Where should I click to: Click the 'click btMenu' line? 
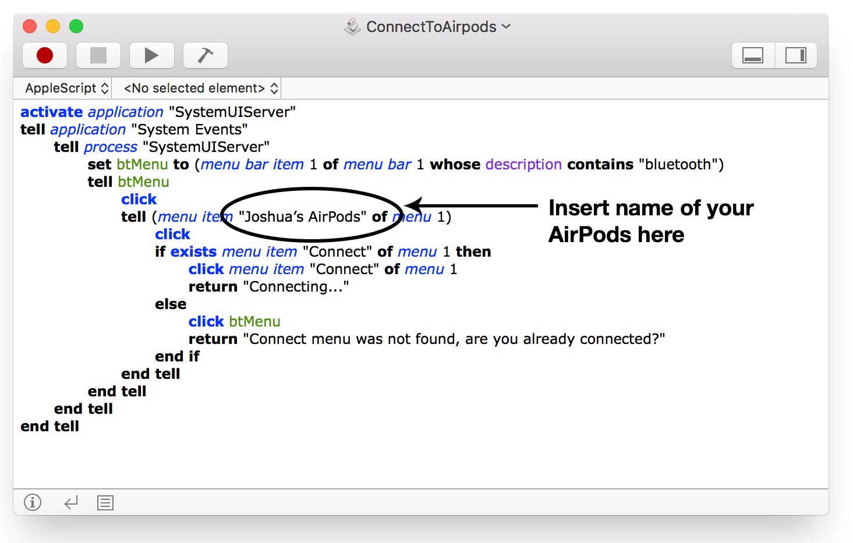tap(235, 321)
